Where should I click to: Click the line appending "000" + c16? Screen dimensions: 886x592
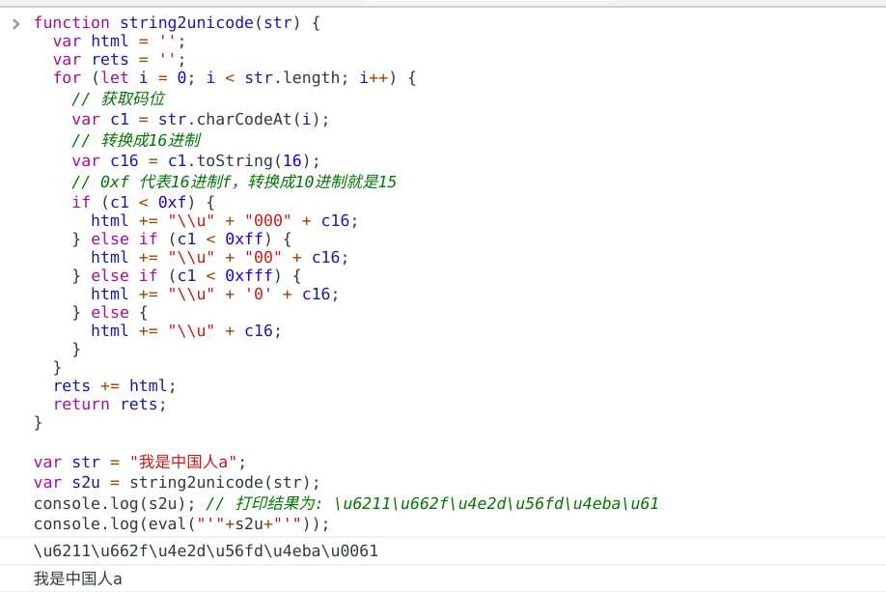tap(224, 220)
